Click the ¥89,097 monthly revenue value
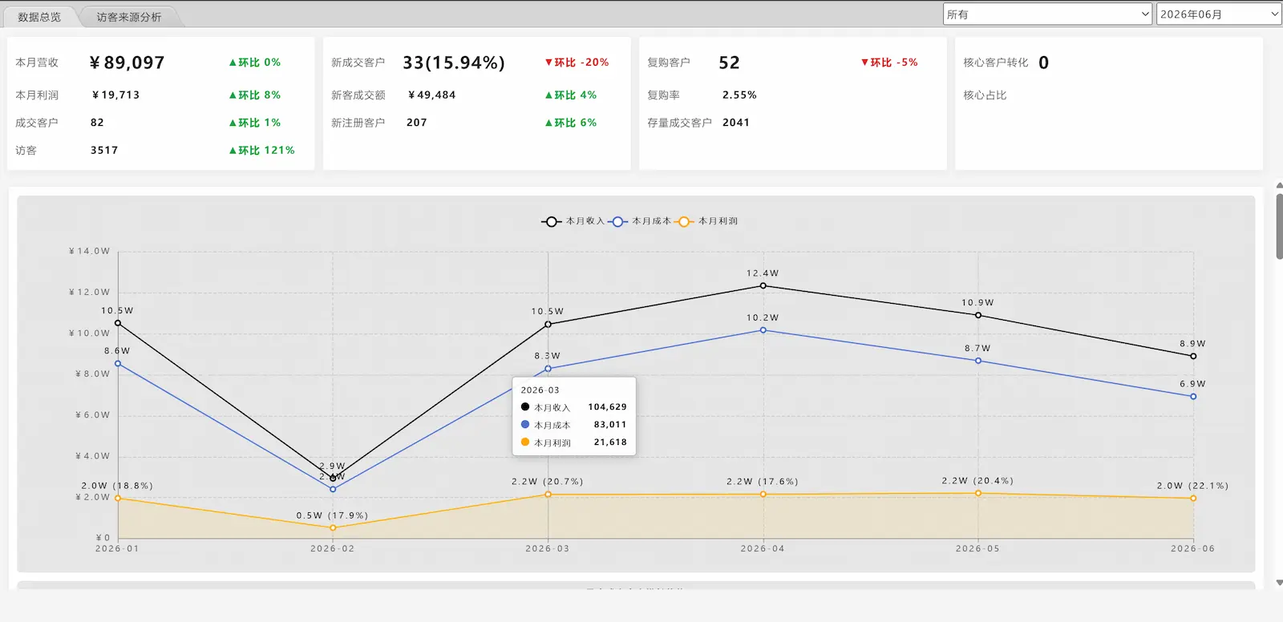 coord(127,63)
